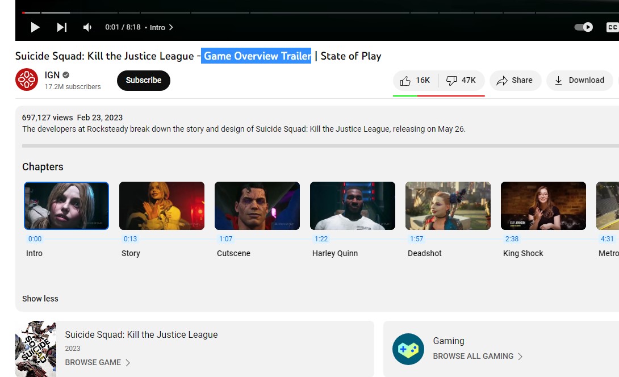Collapse the description with Show less
The width and height of the screenshot is (619, 377).
pos(40,299)
